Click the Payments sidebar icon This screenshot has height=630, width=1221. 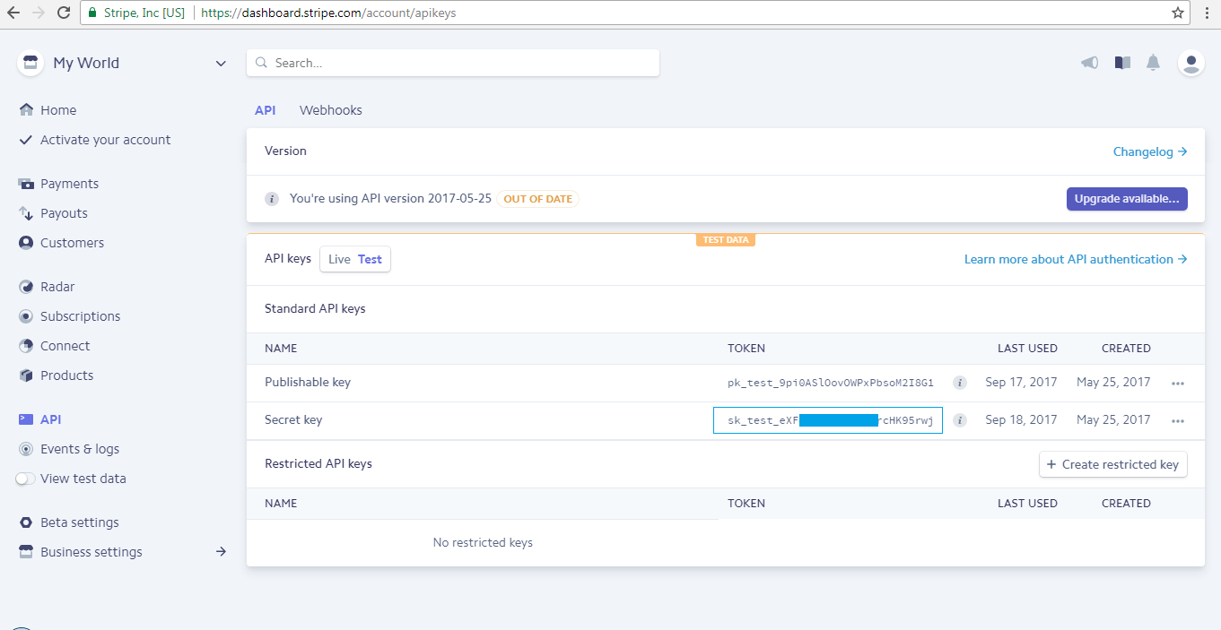click(x=26, y=184)
